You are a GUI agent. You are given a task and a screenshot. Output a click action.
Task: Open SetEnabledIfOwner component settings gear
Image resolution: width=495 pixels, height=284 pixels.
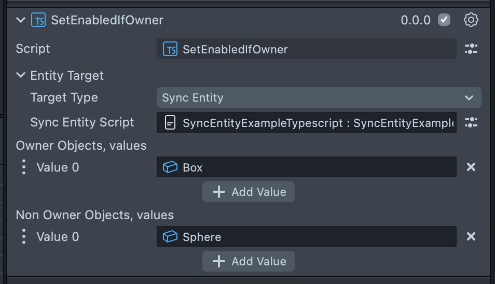(x=471, y=20)
